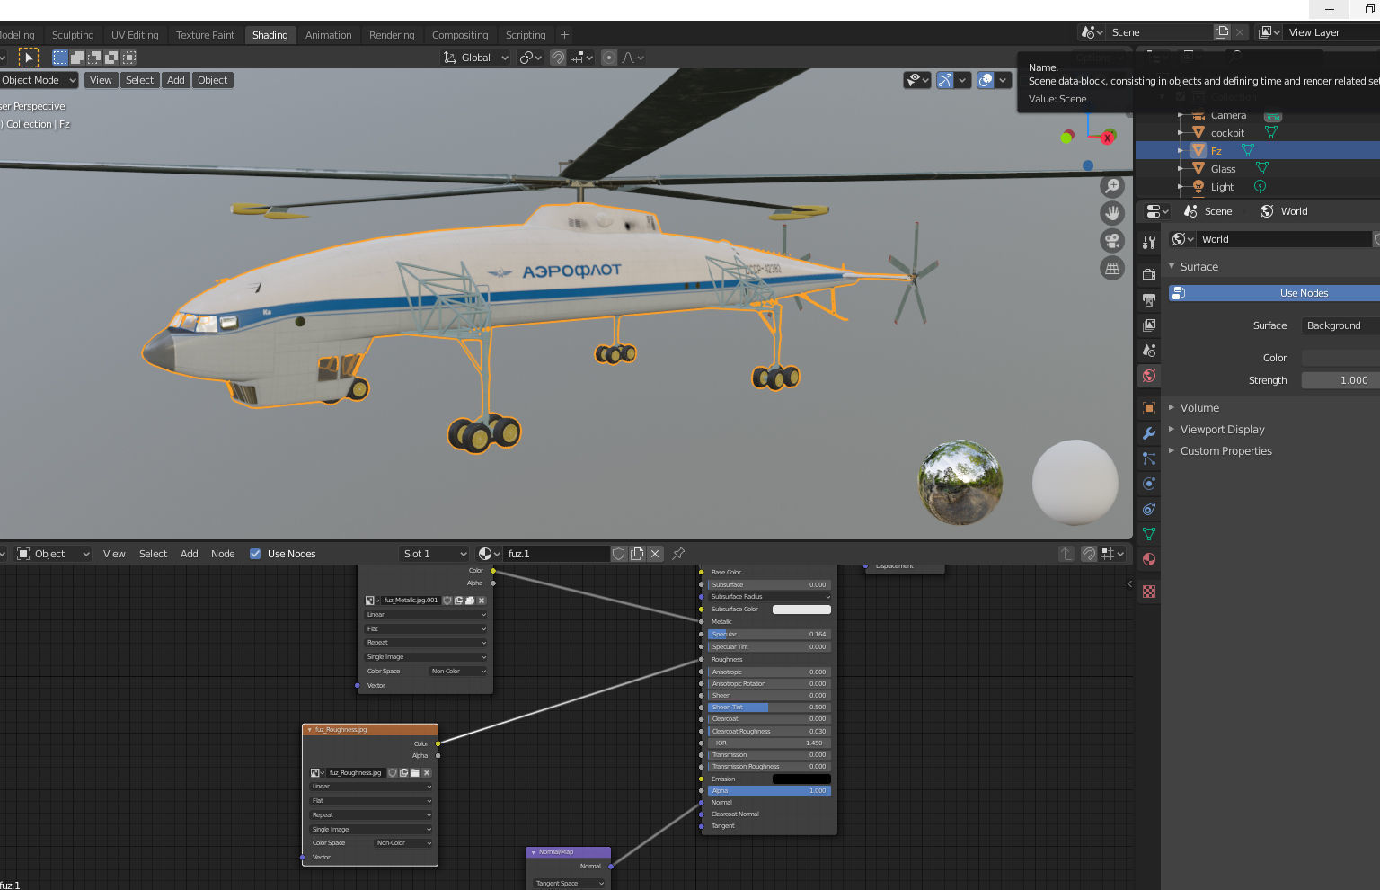Viewport: 1380px width, 890px height.
Task: Unlink image in fuz_Metallic.jpg.001 node
Action: 482,601
